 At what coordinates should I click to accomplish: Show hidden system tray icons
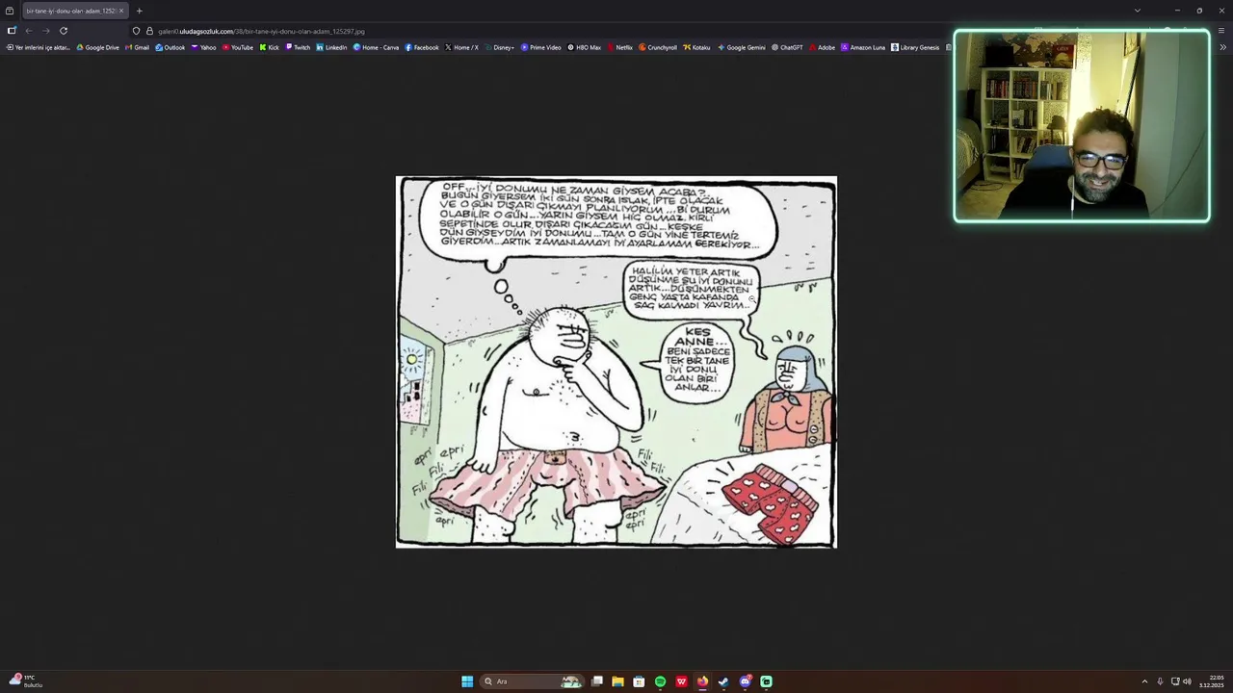[x=1144, y=681]
